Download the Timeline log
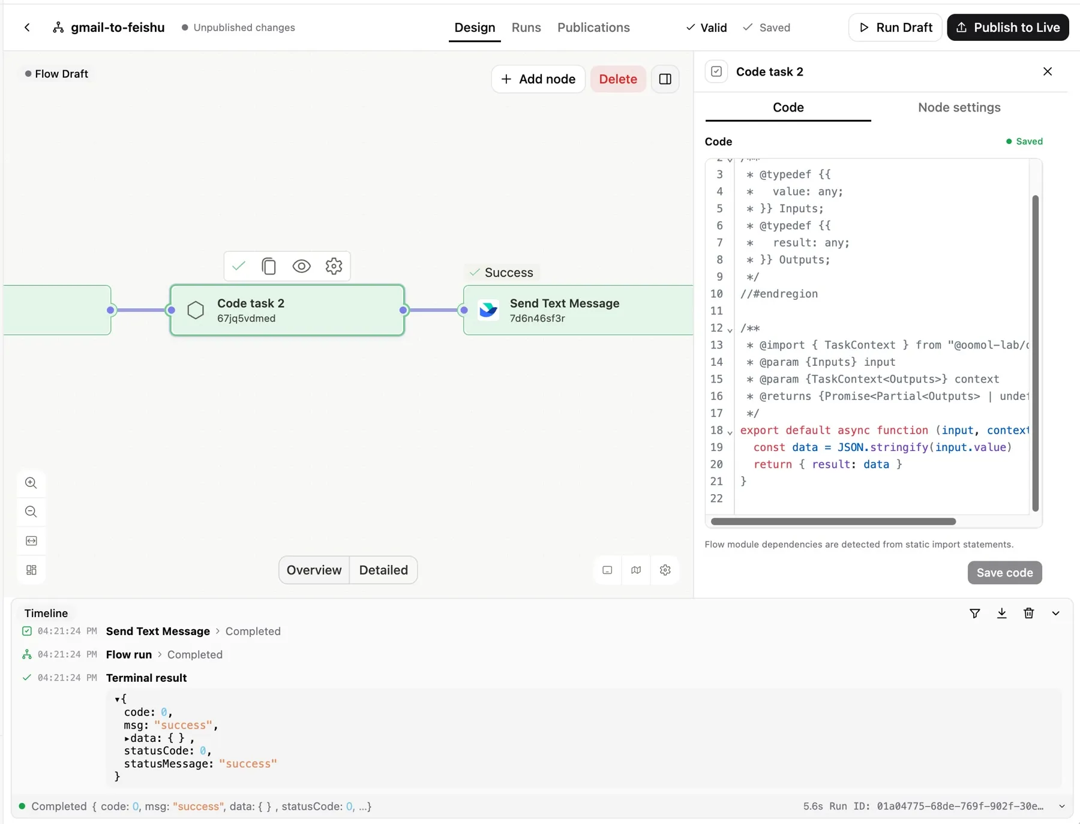This screenshot has width=1080, height=824. click(x=1002, y=613)
